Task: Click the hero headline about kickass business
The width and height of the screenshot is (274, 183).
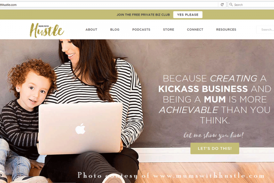Action: [215, 99]
